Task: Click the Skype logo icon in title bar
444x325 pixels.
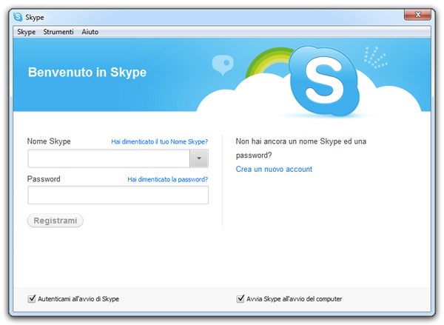Action: 18,17
